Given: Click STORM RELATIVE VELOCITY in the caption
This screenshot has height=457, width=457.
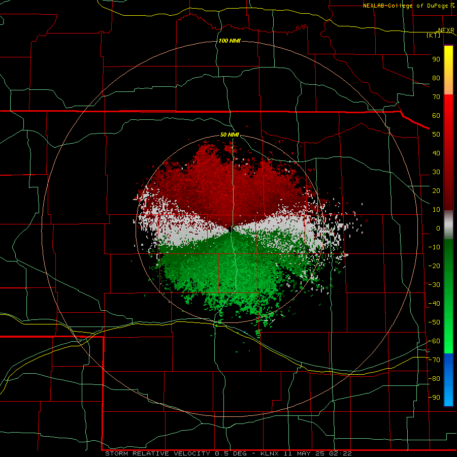Looking at the screenshot, I should (158, 453).
